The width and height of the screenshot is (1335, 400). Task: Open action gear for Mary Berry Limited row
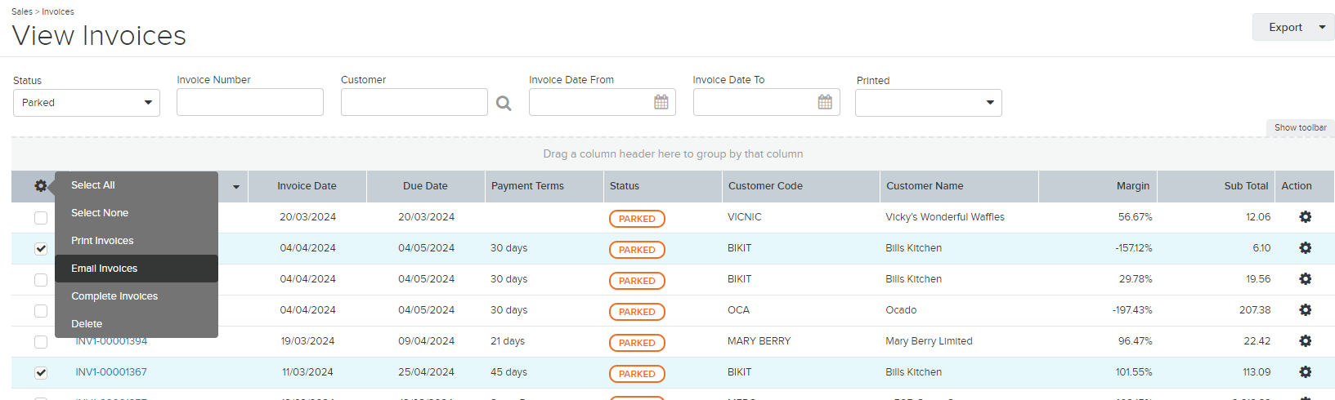pyautogui.click(x=1306, y=341)
